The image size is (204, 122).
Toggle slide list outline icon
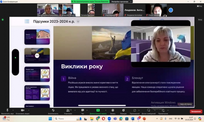tap(27, 21)
